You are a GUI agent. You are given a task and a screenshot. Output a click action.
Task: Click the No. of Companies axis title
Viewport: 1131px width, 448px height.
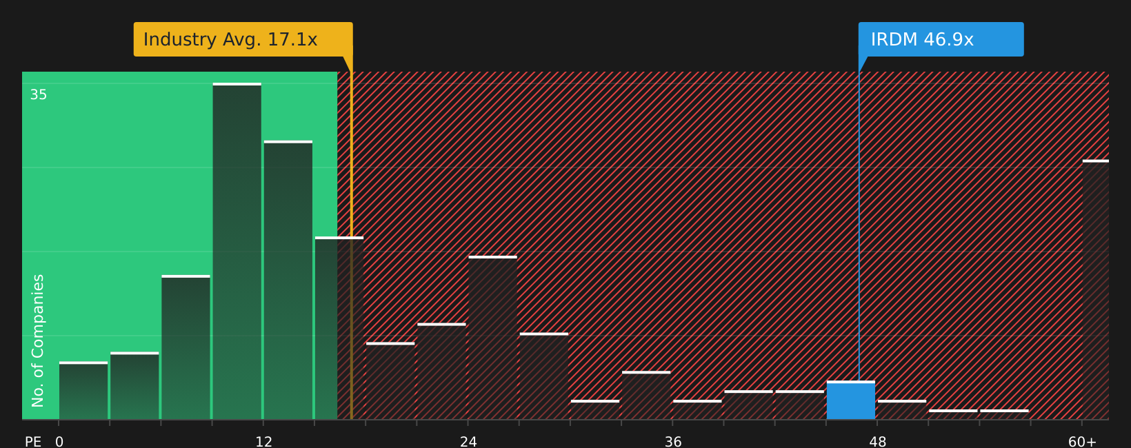coord(39,340)
